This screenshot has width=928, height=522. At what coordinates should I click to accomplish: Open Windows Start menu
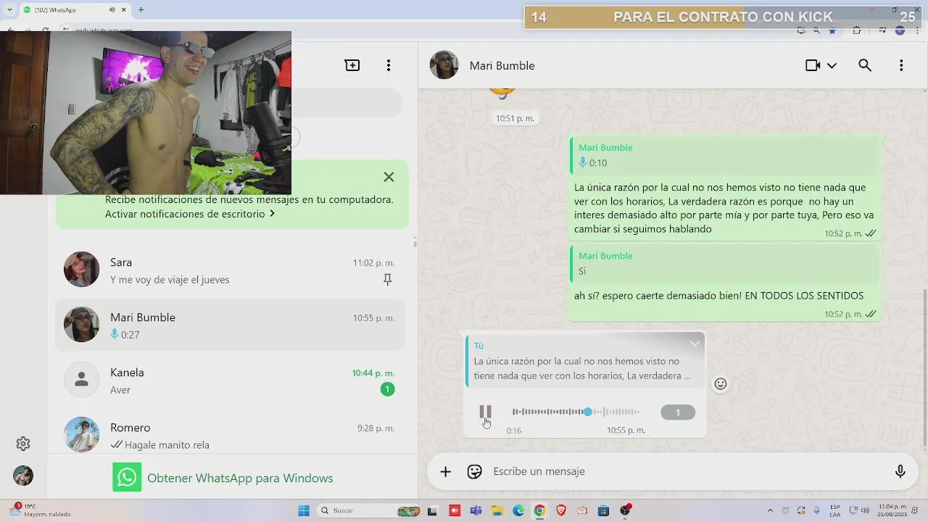304,510
